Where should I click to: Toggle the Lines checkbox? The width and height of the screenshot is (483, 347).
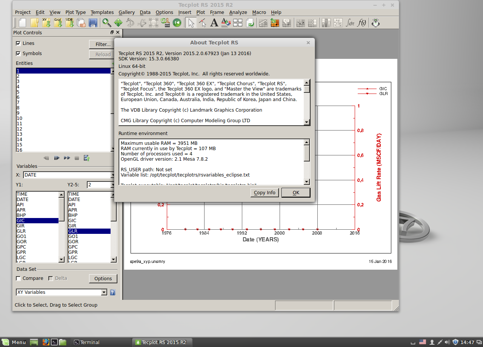(18, 43)
